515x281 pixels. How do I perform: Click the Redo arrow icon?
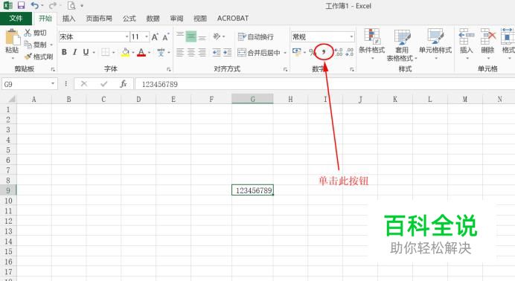point(52,5)
